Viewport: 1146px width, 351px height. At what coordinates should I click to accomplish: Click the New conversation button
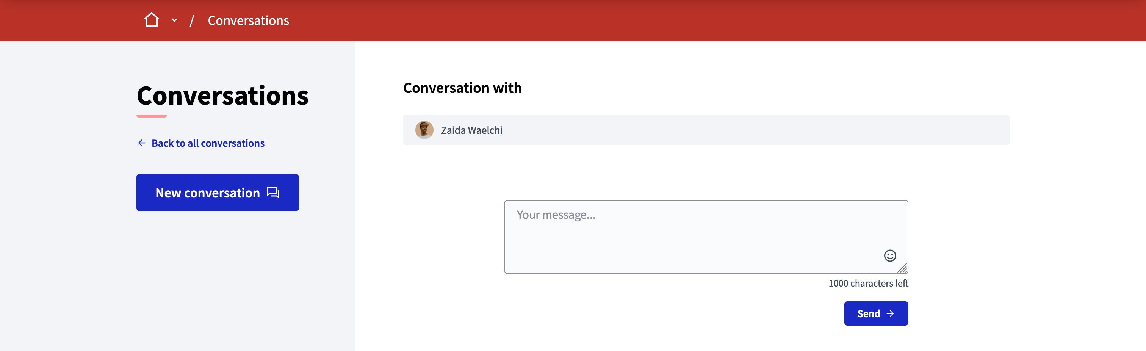point(218,192)
